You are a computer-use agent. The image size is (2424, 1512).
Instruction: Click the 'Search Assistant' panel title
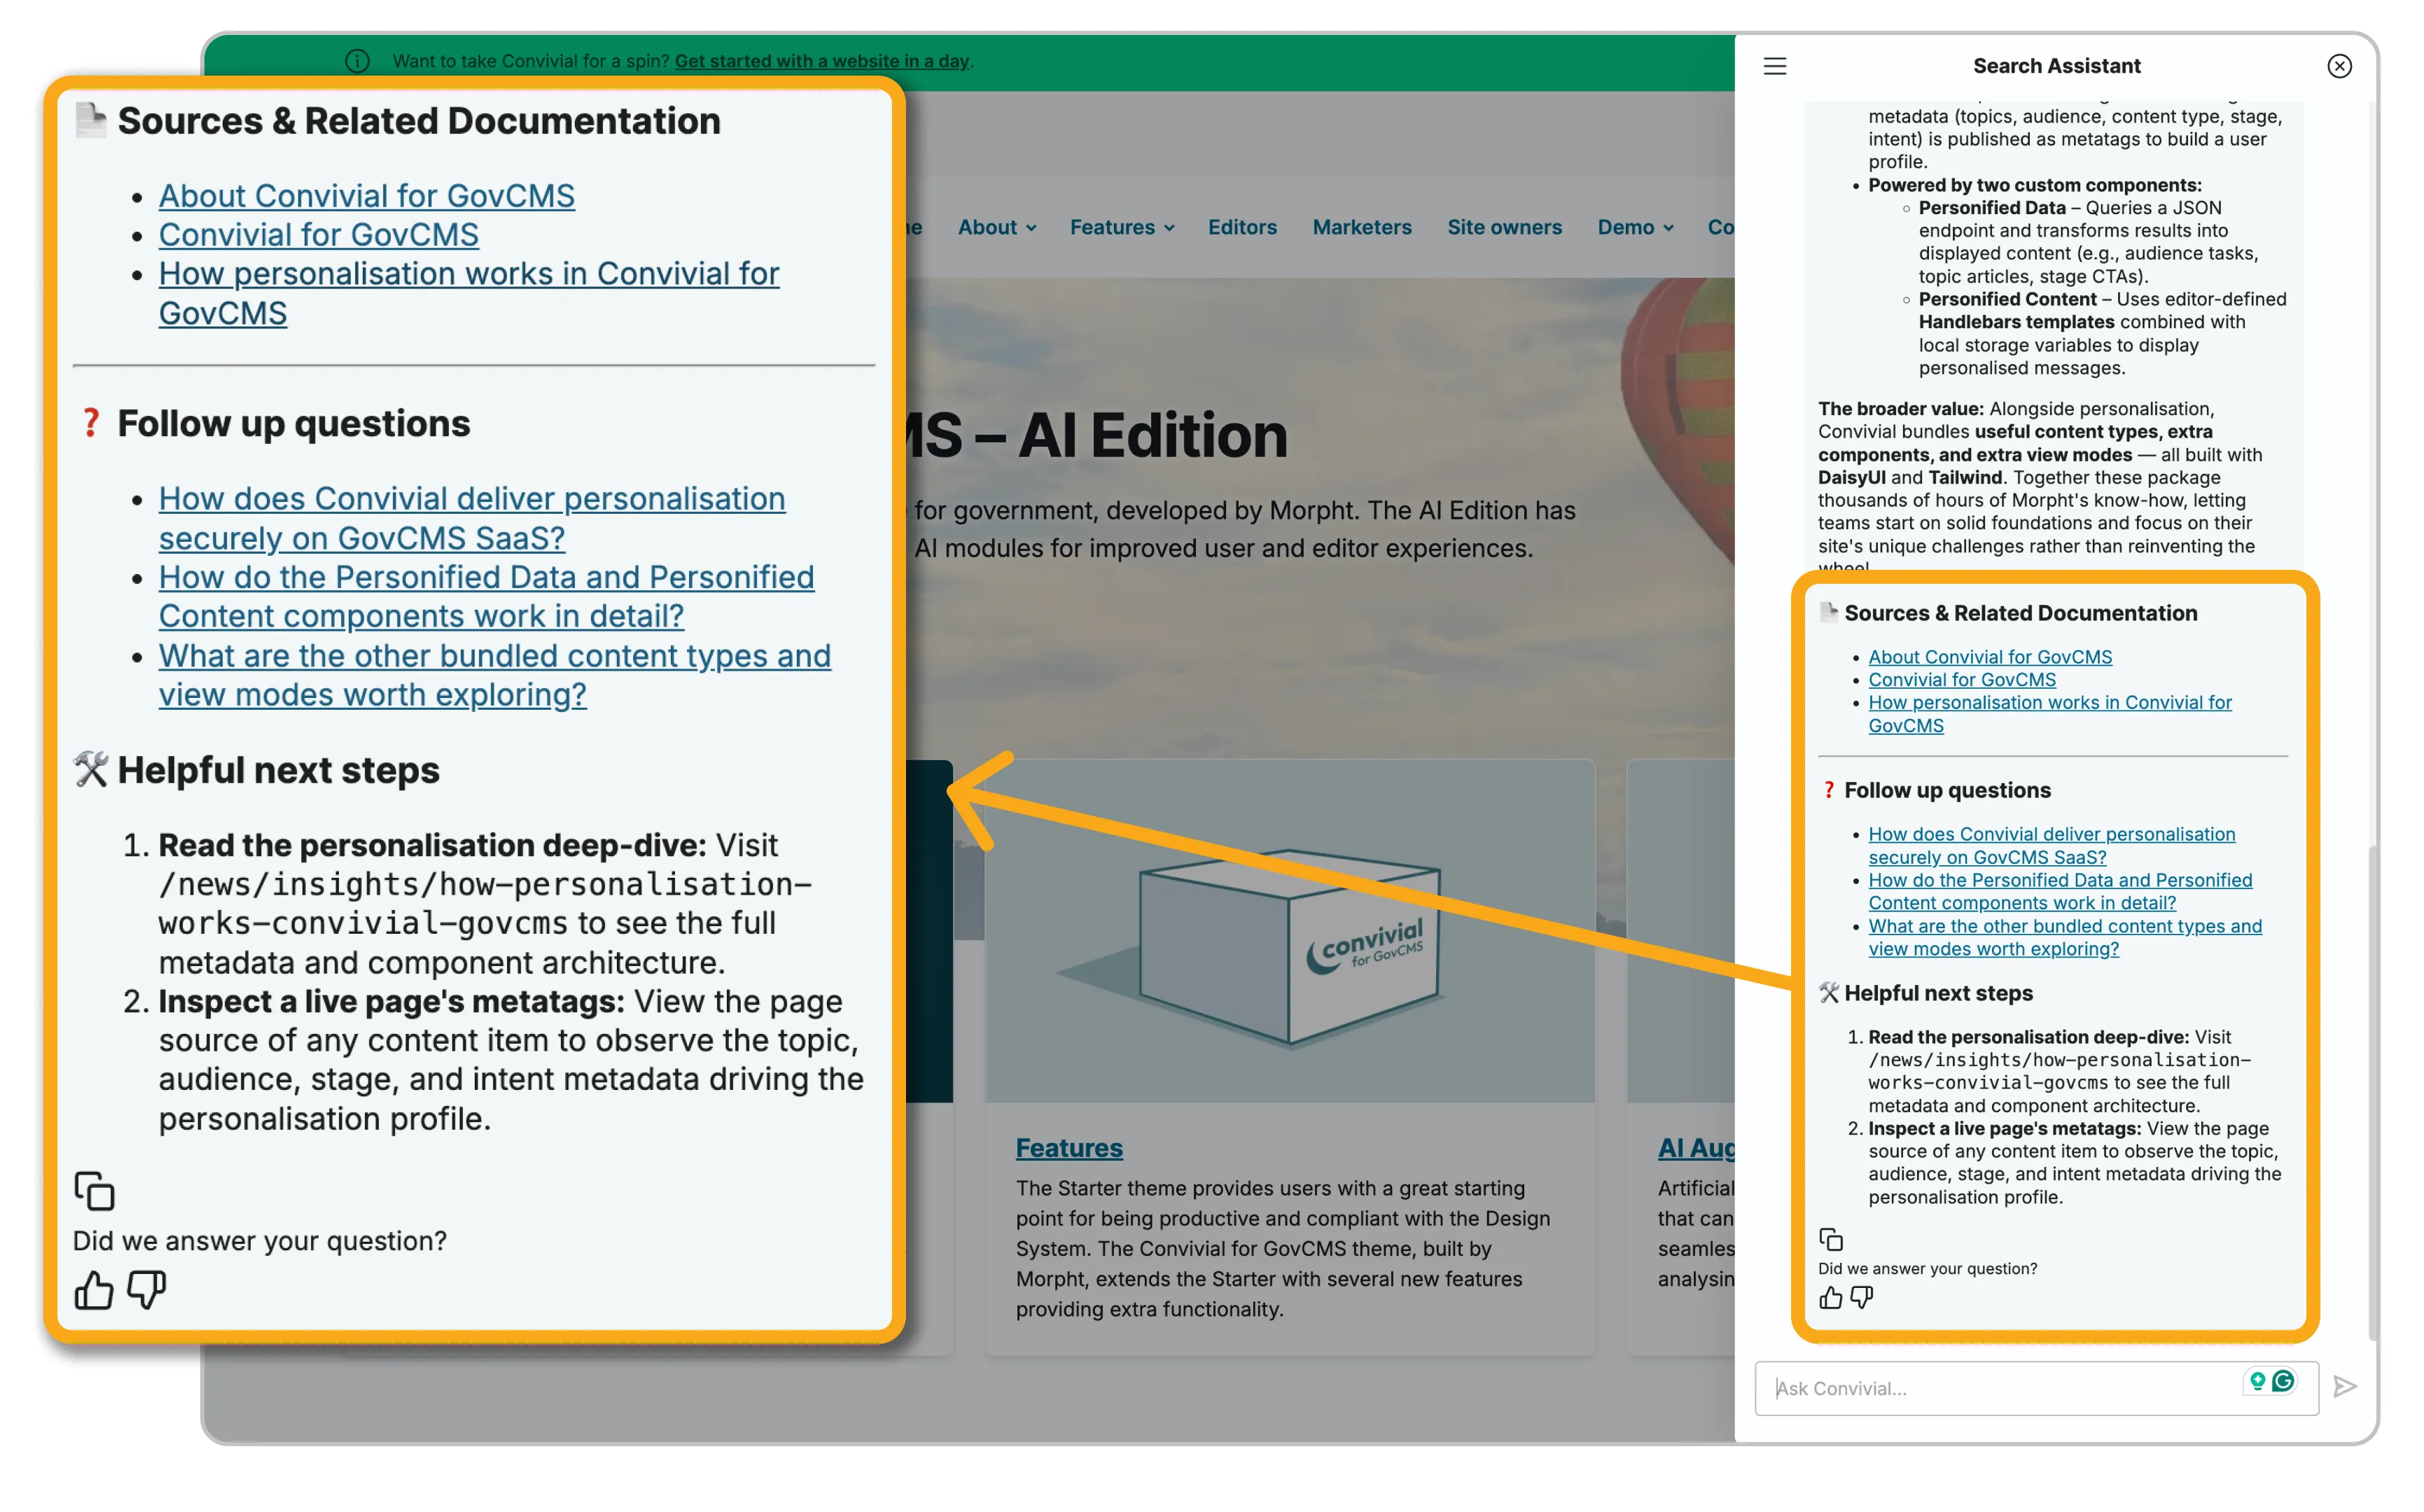pyautogui.click(x=2056, y=66)
